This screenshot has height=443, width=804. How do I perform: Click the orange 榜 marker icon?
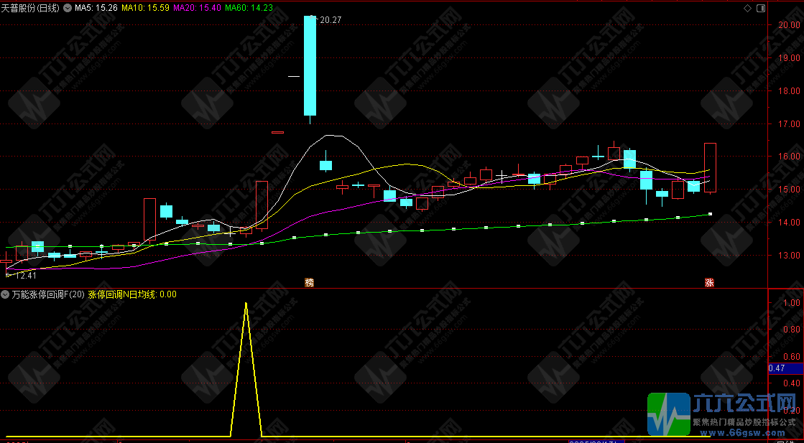309,282
